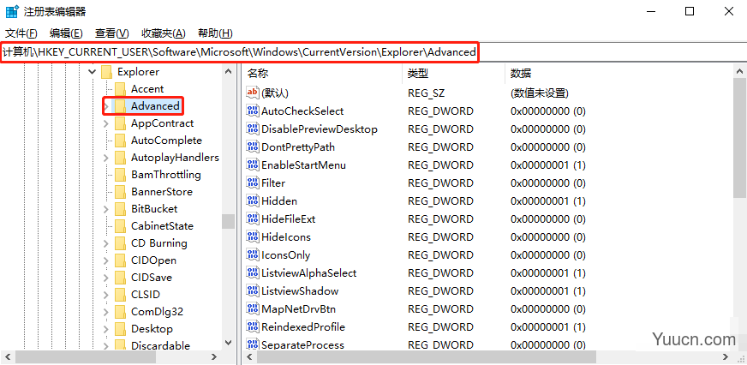This screenshot has height=365, width=747.
Task: Collapse the Explorer key
Action: coord(92,72)
